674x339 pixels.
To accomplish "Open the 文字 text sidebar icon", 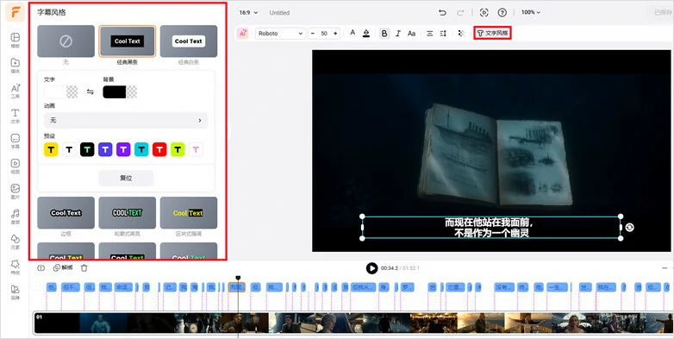I will [15, 116].
